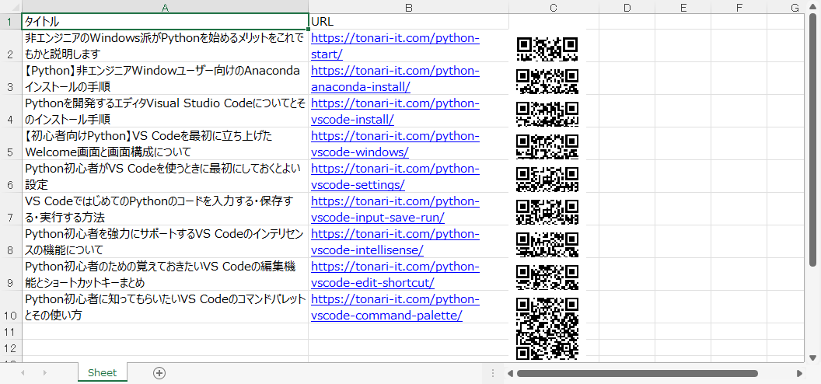Screen dimensions: 821x384
Task: Open the python-vscode-edit-shortcut link
Action: tap(395, 274)
